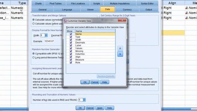Open the Pivot Tables tab

(x=55, y=3)
